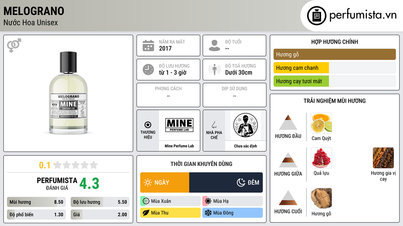The image size is (403, 226).
Task: Click the Độ lưu hương 5.50 rating bar
Action: [100, 202]
